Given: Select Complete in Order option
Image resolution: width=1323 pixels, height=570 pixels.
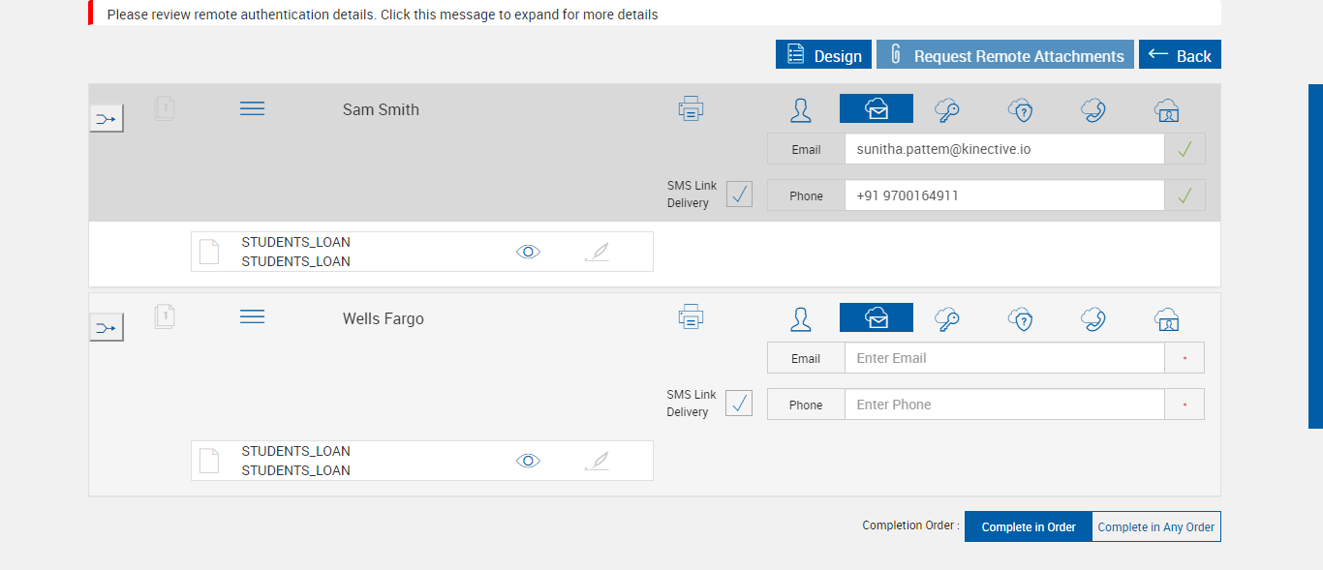Looking at the screenshot, I should (1028, 527).
